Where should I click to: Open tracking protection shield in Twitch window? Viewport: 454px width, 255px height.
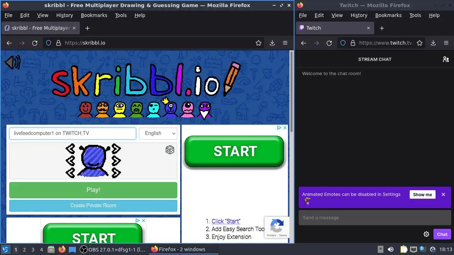point(343,43)
